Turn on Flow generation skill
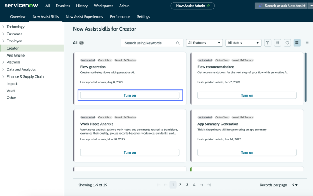The image size is (313, 196). pyautogui.click(x=130, y=95)
